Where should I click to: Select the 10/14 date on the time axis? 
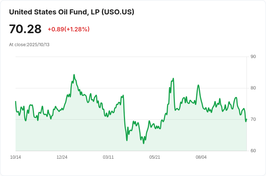click(x=16, y=157)
